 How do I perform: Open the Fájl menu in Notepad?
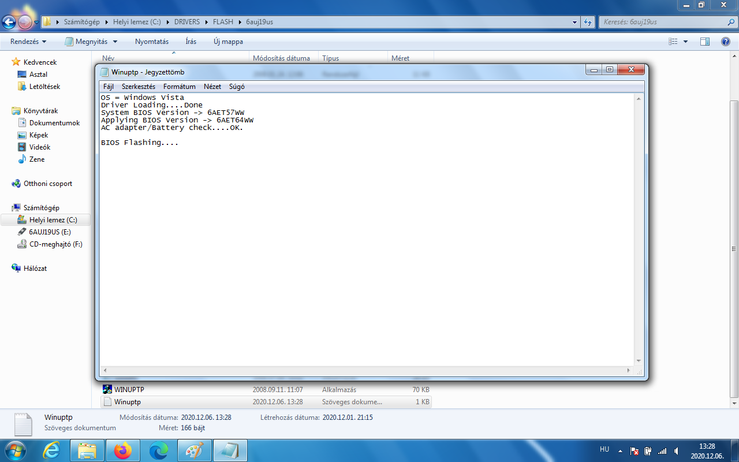[109, 87]
